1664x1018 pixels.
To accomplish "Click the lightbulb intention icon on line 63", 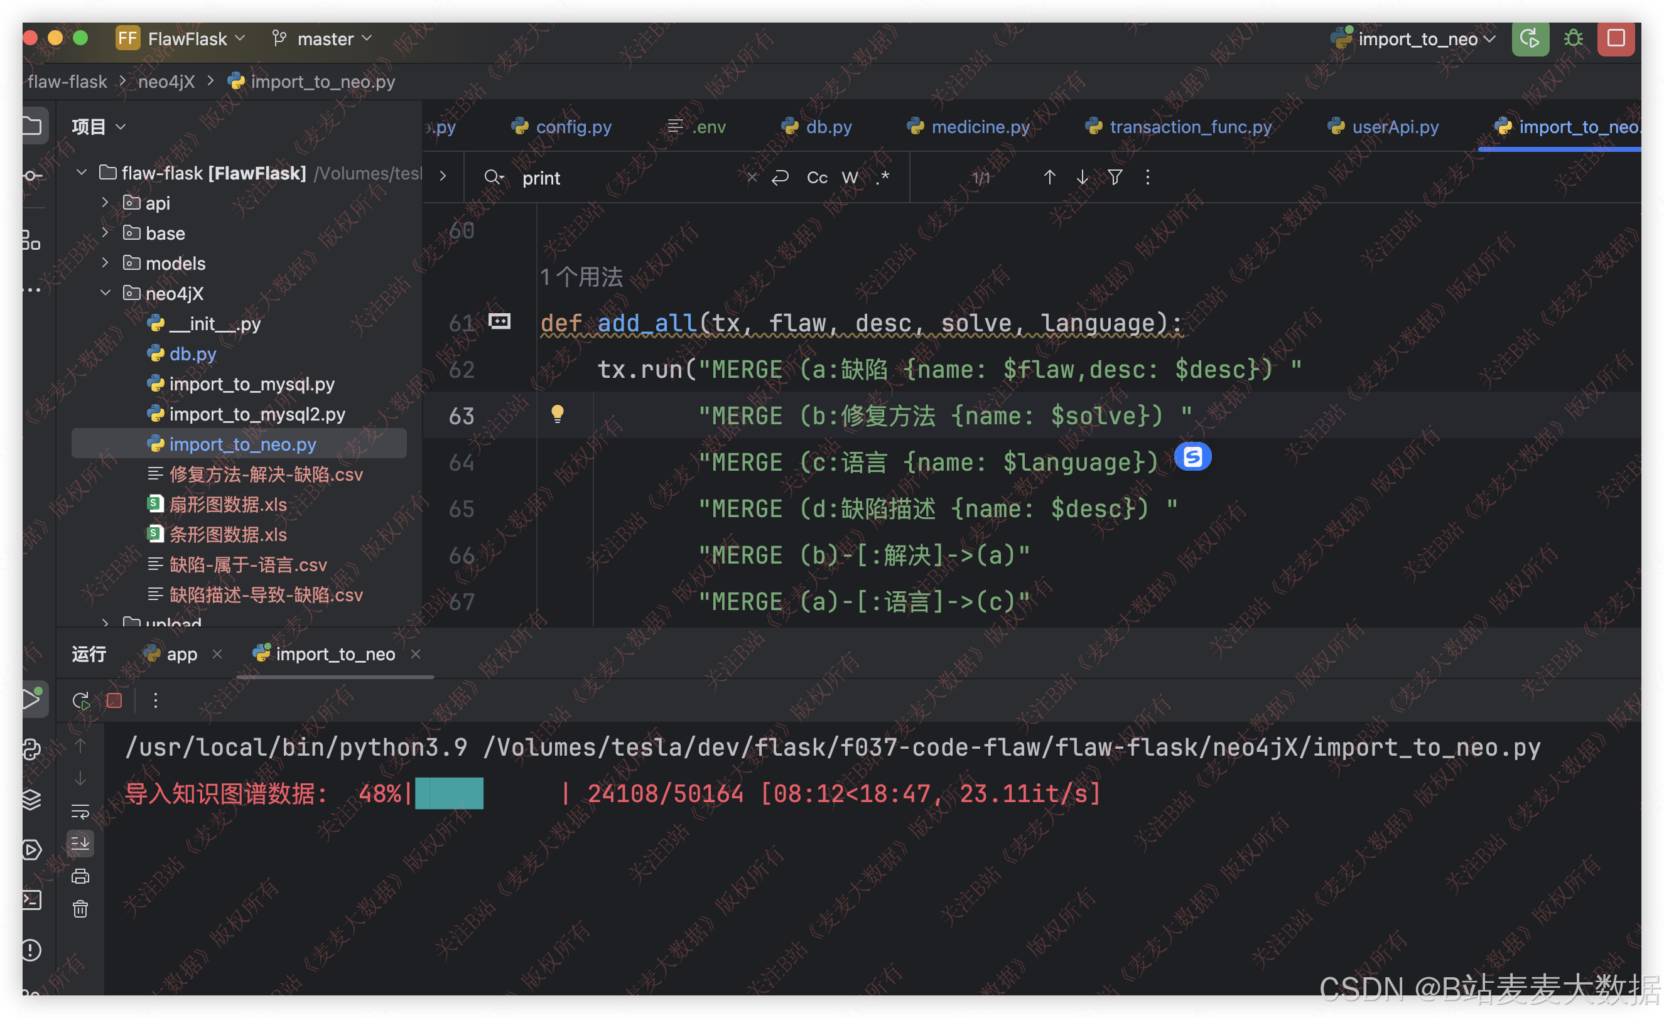I will pyautogui.click(x=557, y=414).
